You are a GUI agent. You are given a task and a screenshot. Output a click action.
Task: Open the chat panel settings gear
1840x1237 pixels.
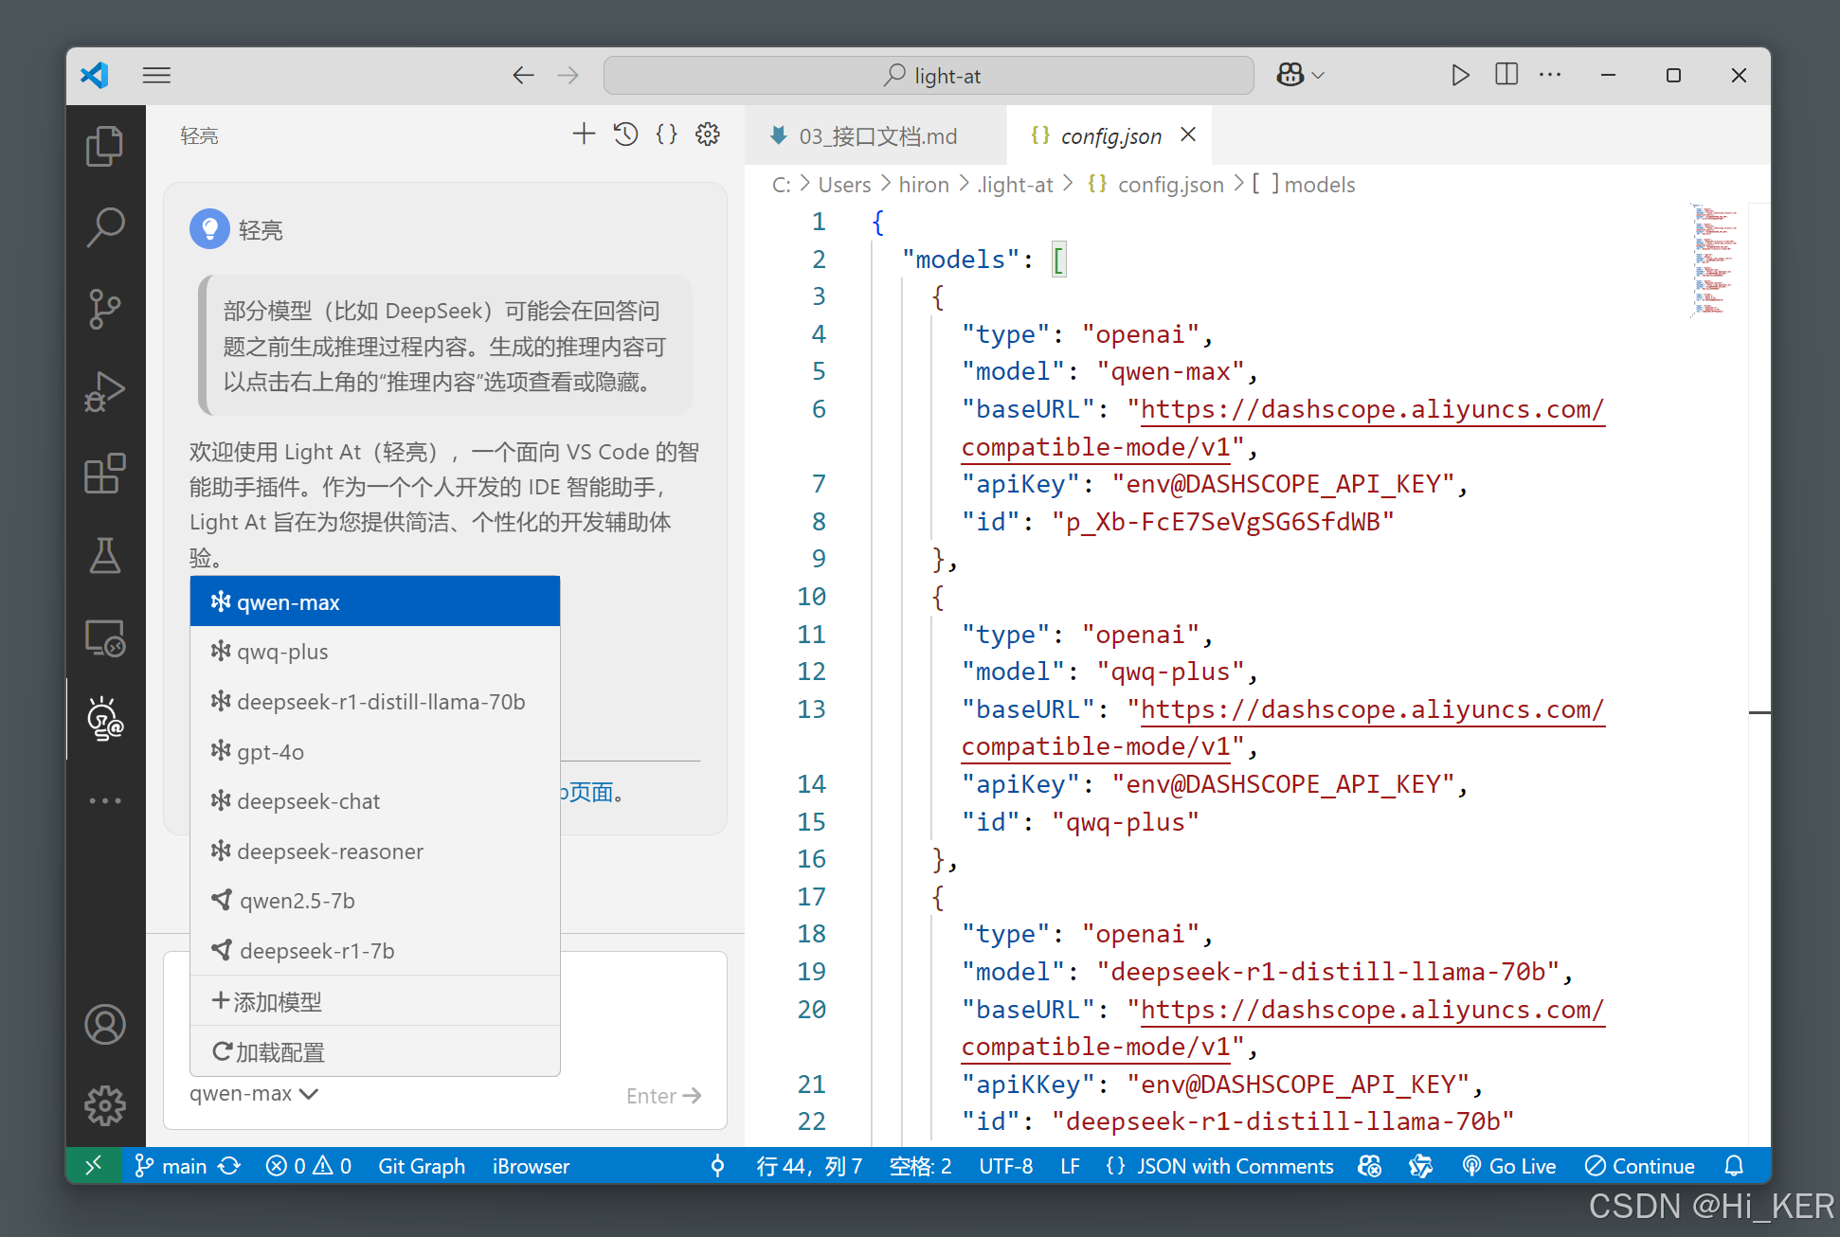point(708,134)
